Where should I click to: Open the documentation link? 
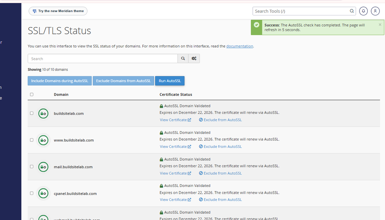pyautogui.click(x=239, y=46)
